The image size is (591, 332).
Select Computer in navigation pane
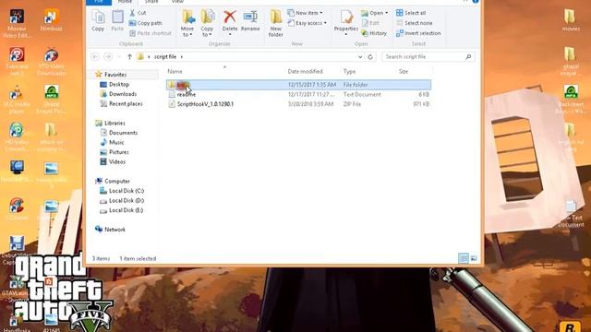point(117,181)
